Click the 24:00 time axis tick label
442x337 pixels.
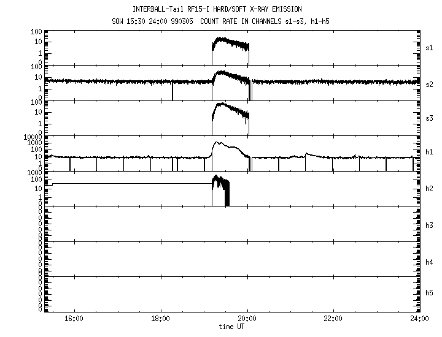pyautogui.click(x=419, y=319)
